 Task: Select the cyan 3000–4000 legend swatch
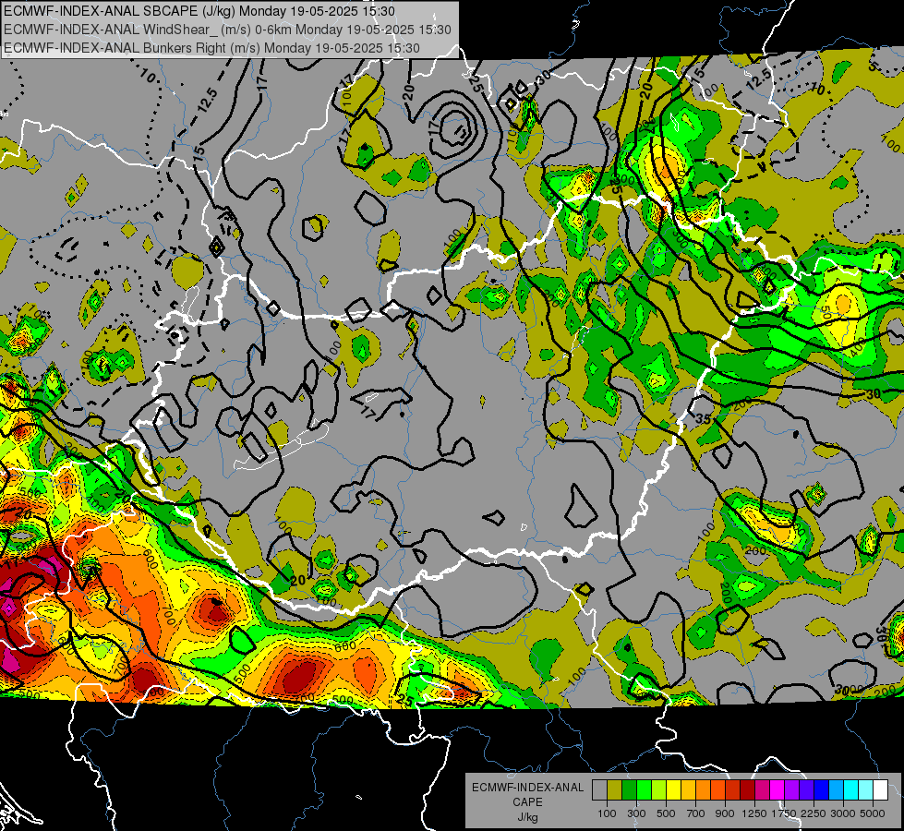851,789
